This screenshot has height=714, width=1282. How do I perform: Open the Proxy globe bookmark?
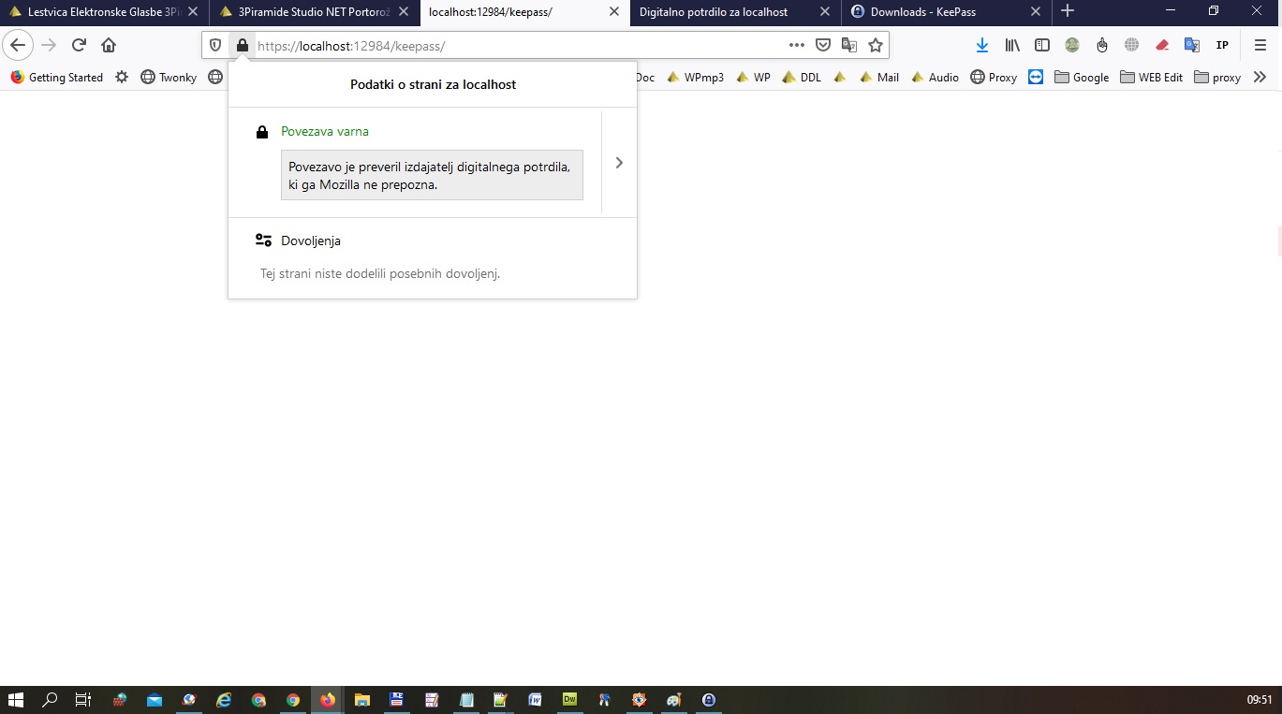click(994, 78)
